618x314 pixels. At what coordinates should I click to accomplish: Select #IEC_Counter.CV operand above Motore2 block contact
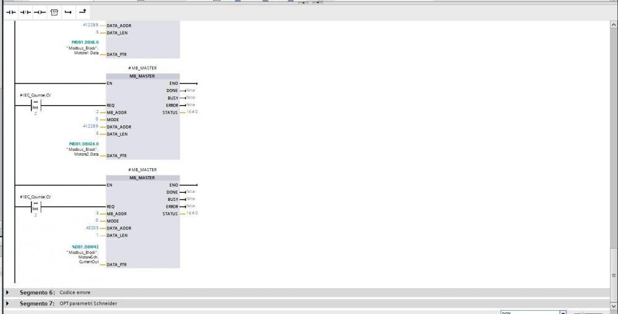click(35, 95)
